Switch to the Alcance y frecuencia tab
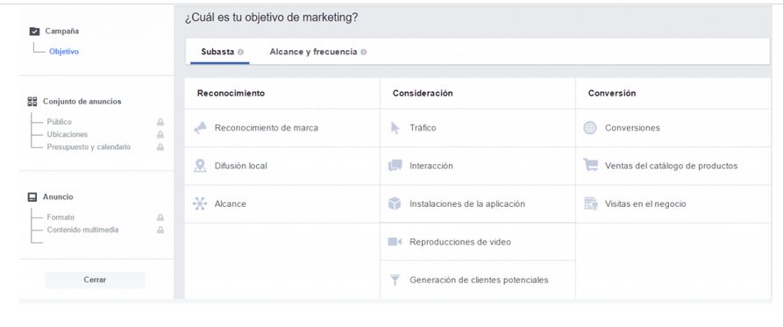The width and height of the screenshot is (783, 327). coord(317,52)
